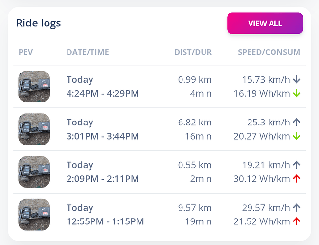The image size is (319, 245).
Task: Click green consumption arrow beside 16.19 Wh/km
Action: click(x=296, y=94)
